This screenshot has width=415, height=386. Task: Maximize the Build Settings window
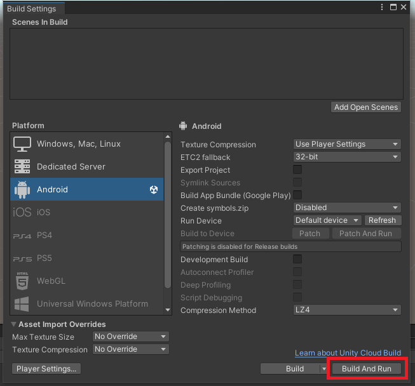click(393, 7)
